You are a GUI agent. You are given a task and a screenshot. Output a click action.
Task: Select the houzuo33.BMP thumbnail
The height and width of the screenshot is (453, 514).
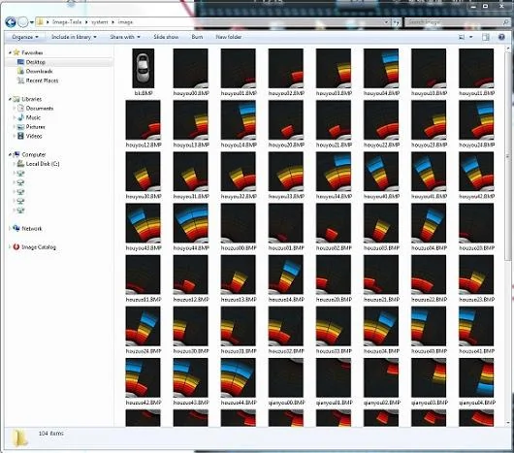[334, 326]
